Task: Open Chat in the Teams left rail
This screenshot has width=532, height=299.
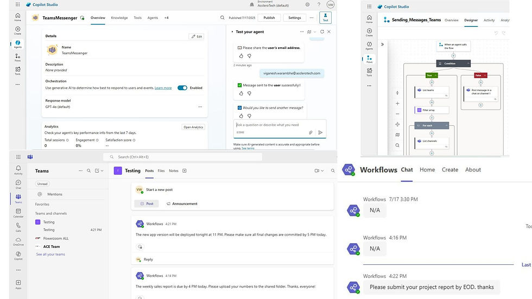Action: click(x=18, y=184)
